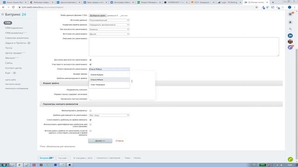Open a new browser tab with plus icon

[273, 2]
